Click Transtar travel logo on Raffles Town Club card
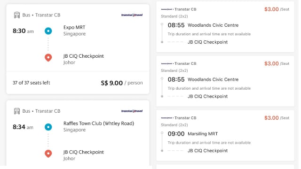 click(132, 111)
